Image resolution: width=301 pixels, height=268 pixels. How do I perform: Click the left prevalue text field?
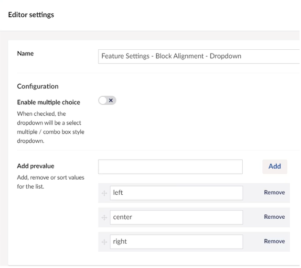(x=176, y=193)
